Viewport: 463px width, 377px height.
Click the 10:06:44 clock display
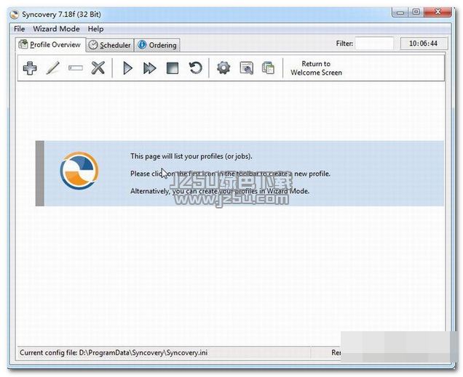click(424, 44)
